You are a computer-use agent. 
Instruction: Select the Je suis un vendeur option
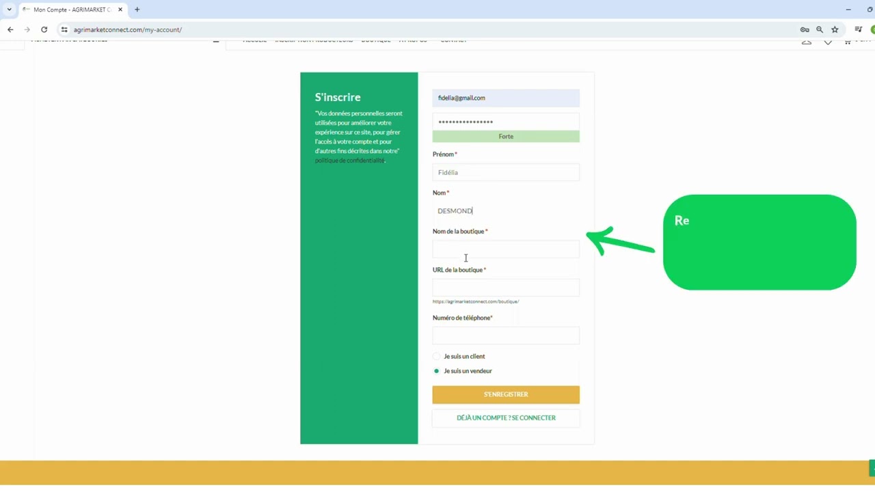pyautogui.click(x=437, y=371)
